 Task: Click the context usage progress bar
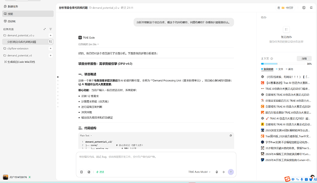[x=283, y=64]
